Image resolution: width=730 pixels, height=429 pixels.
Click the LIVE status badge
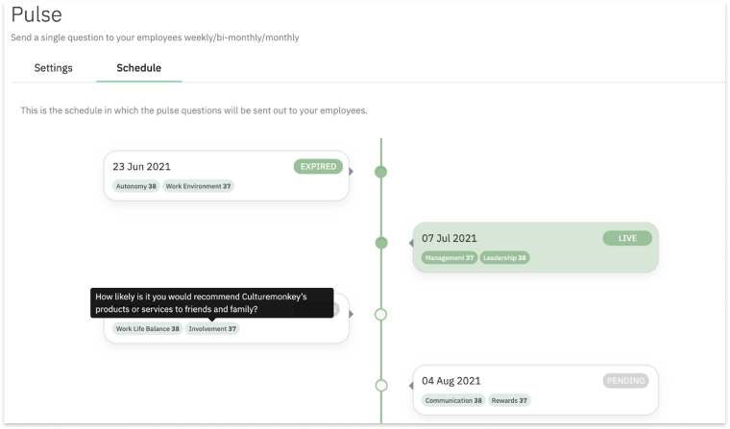pyautogui.click(x=626, y=238)
